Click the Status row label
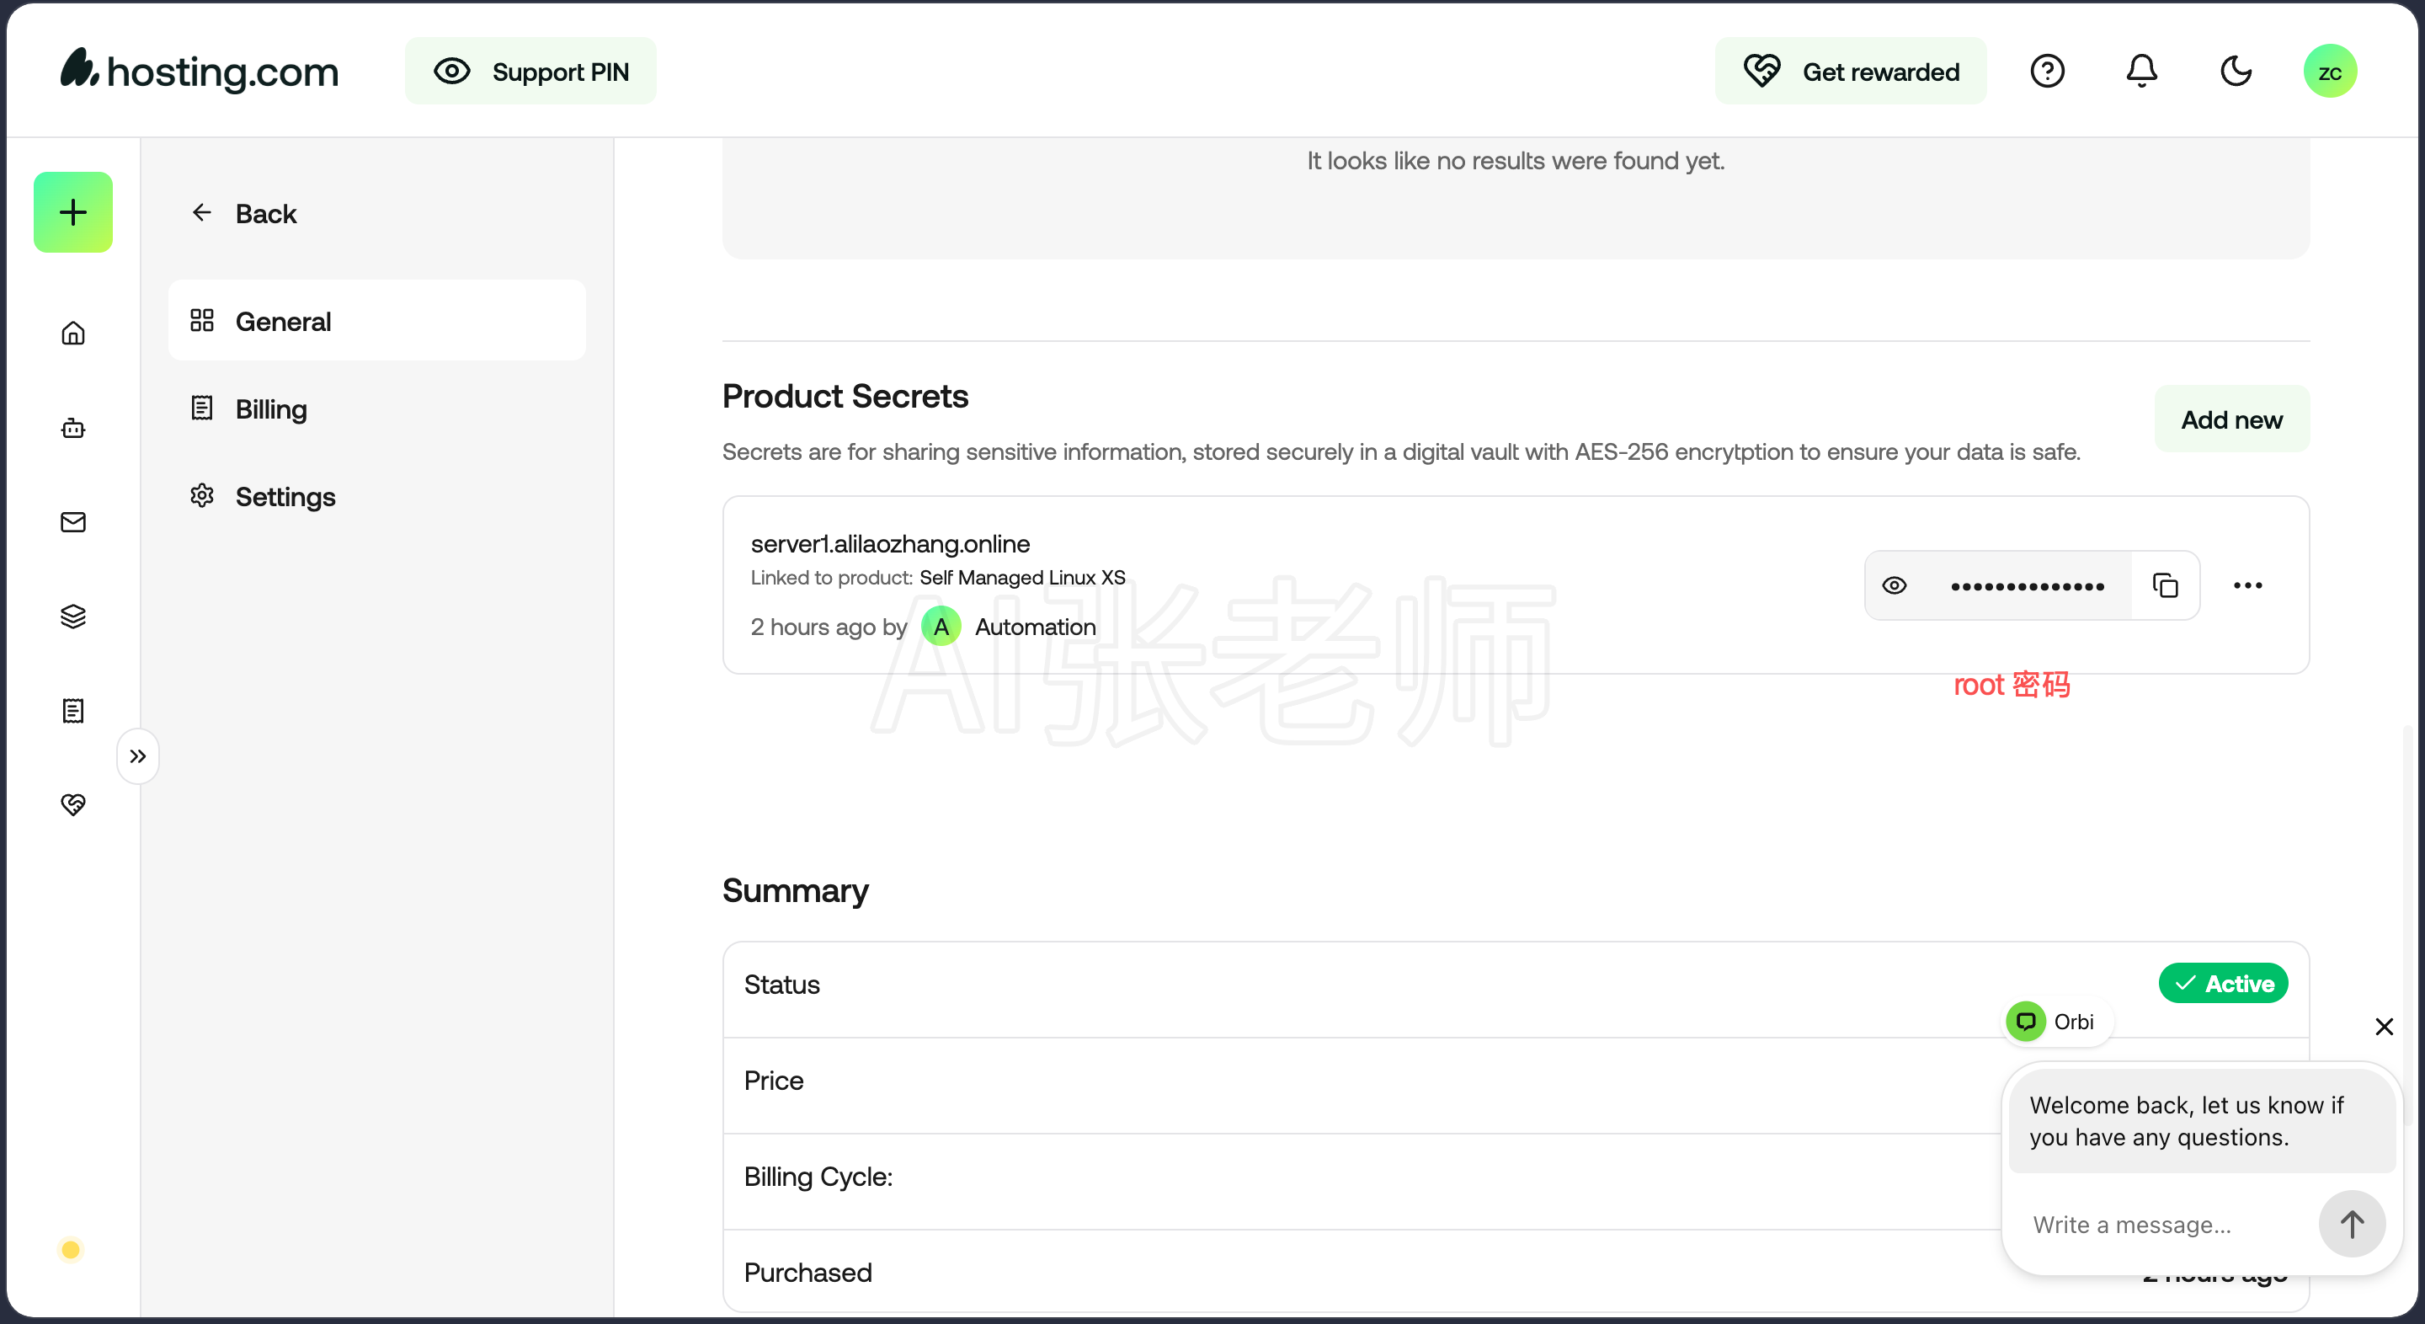The height and width of the screenshot is (1324, 2425). coord(782,985)
